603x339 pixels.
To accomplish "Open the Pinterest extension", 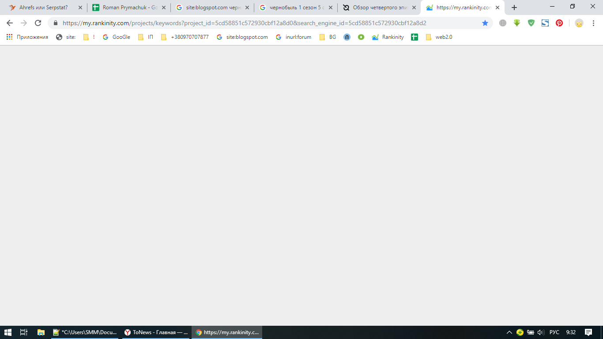I will pyautogui.click(x=559, y=23).
